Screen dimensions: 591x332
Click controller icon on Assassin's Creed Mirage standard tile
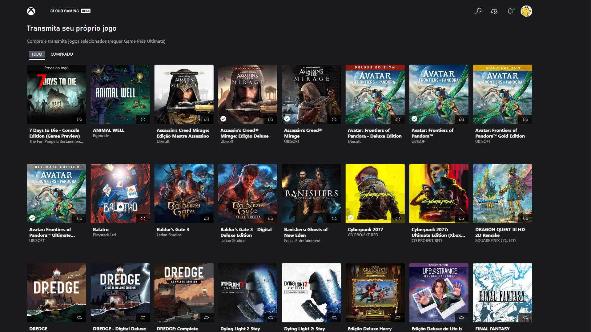(334, 119)
